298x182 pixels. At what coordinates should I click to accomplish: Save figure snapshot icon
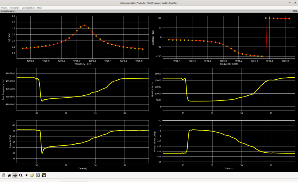[x=44, y=175]
